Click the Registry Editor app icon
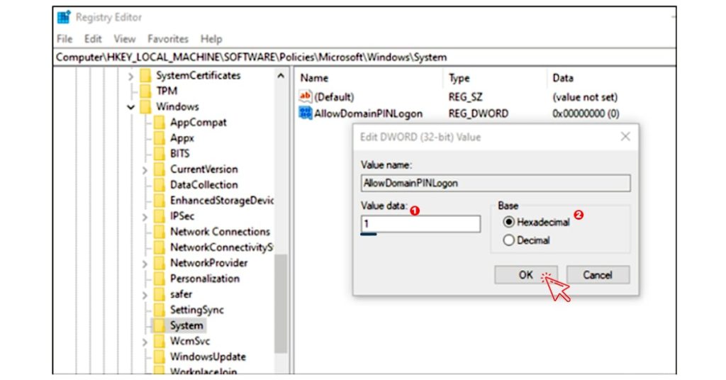 click(x=63, y=17)
